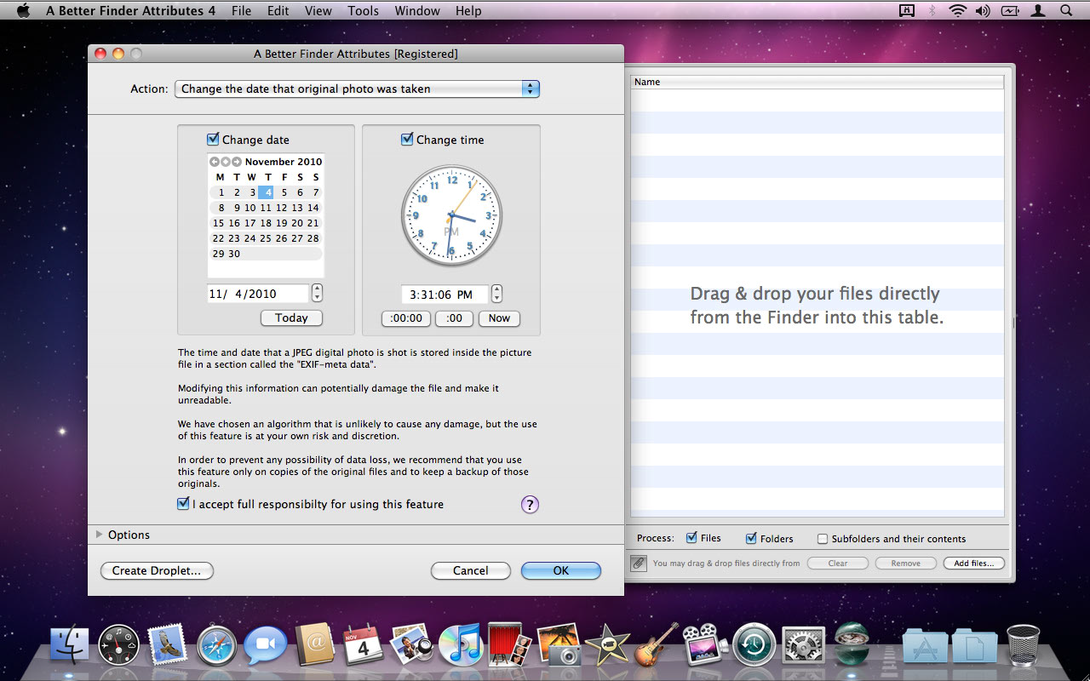Toggle the Change date checkbox

[x=213, y=139]
